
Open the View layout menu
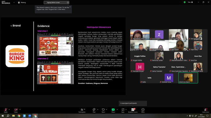pyautogui.click(x=190, y=2)
